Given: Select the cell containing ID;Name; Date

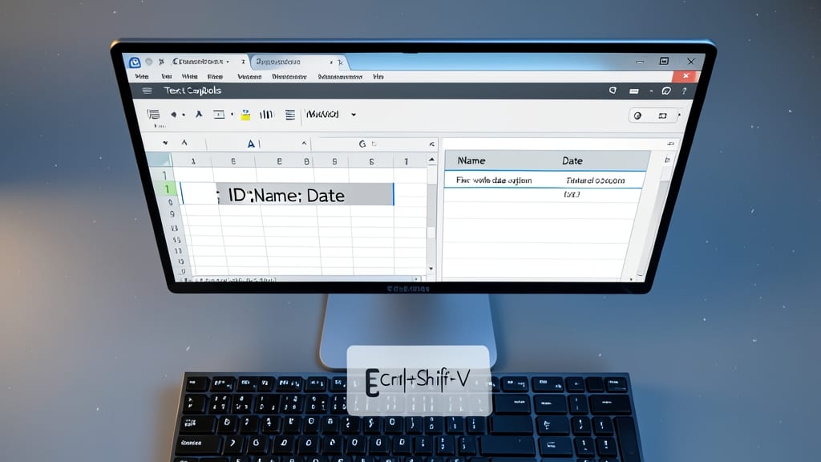Looking at the screenshot, I should click(x=305, y=195).
